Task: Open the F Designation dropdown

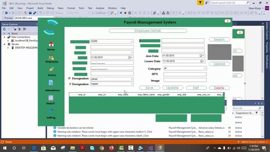Action: pyautogui.click(x=132, y=84)
